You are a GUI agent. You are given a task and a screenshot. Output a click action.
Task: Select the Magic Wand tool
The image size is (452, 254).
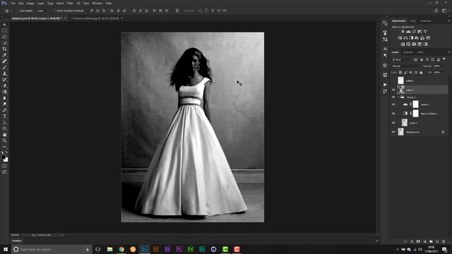(x=4, y=43)
